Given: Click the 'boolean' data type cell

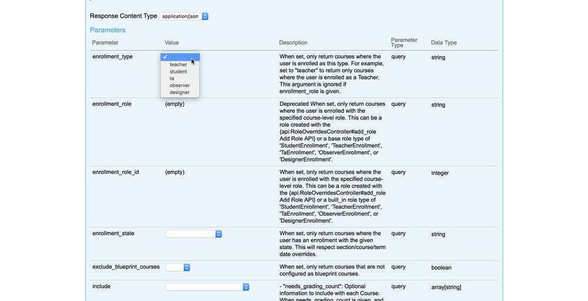Looking at the screenshot, I should 441,267.
